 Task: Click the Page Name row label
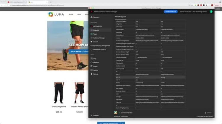[x=119, y=100]
